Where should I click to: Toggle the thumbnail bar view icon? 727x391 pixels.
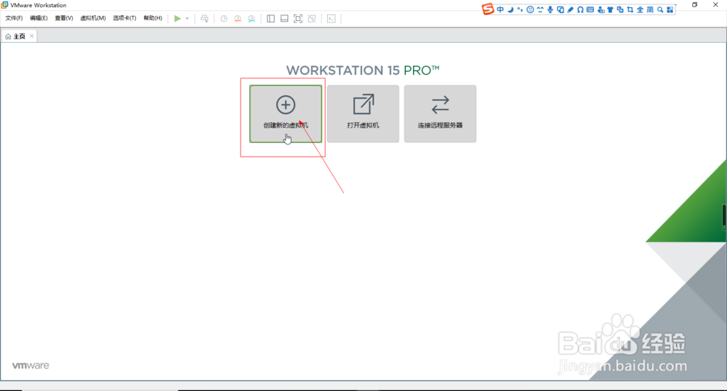(x=284, y=19)
